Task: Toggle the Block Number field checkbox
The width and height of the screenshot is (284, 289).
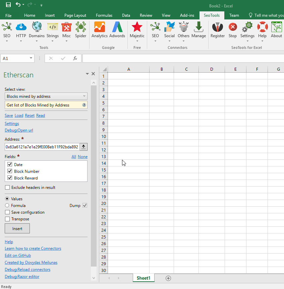Action: [x=10, y=171]
